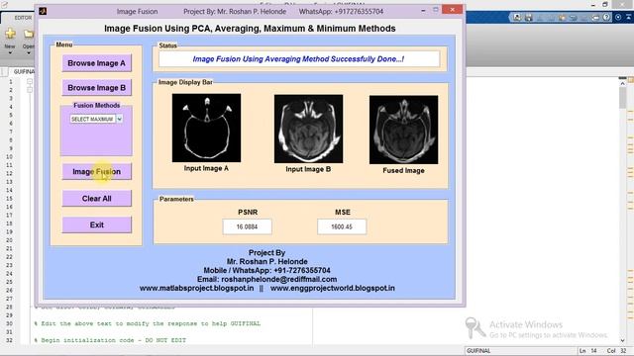
Task: Open the Fusion Methods dropdown list
Action: click(x=119, y=119)
